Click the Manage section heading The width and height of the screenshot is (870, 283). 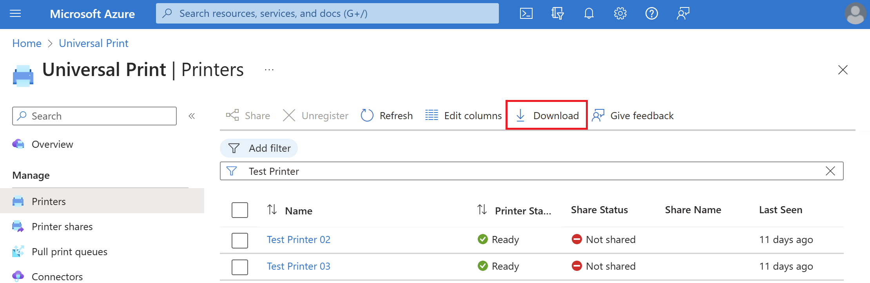tap(31, 175)
